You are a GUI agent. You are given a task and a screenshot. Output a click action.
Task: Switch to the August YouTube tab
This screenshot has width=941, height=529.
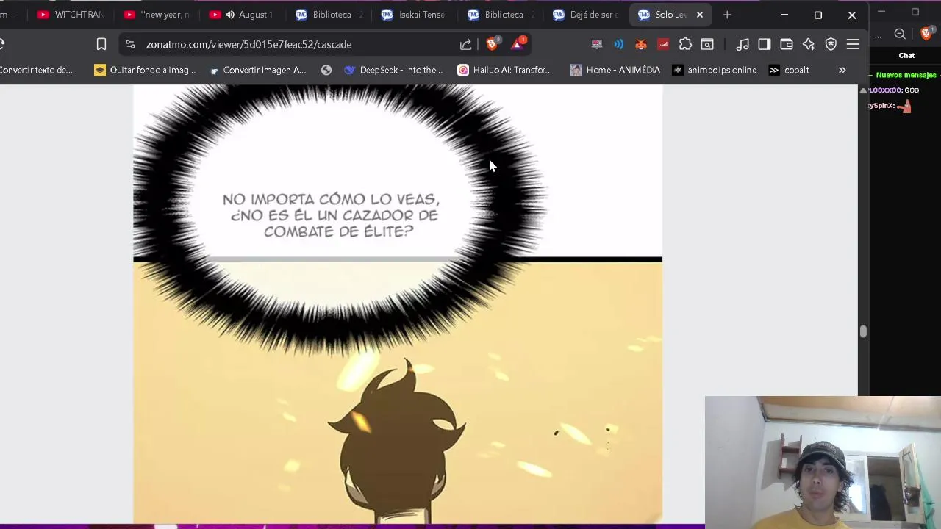click(x=242, y=15)
